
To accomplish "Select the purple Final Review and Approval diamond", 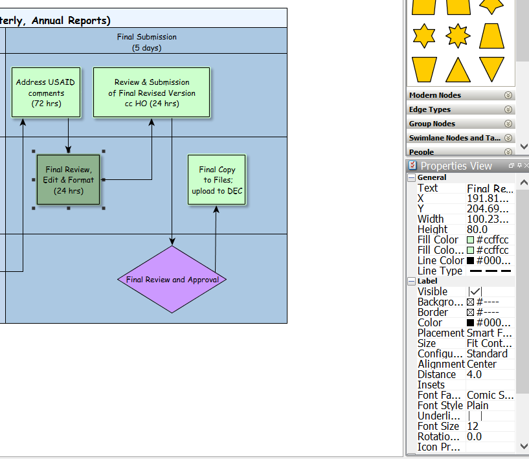I will pyautogui.click(x=172, y=280).
